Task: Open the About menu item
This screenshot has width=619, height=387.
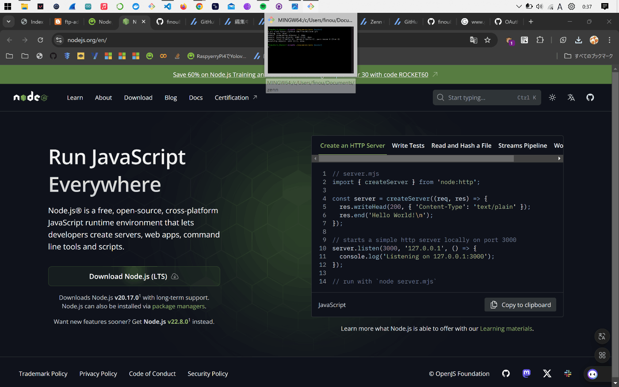Action: click(x=103, y=98)
